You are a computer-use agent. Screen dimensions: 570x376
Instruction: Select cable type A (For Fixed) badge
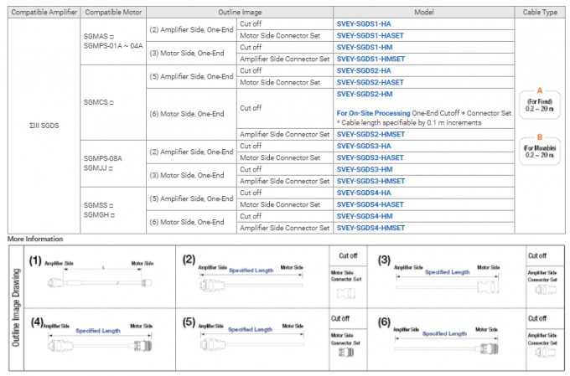[x=539, y=100]
